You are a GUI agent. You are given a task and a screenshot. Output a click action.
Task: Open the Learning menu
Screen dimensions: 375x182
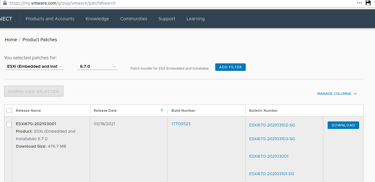[x=196, y=19]
